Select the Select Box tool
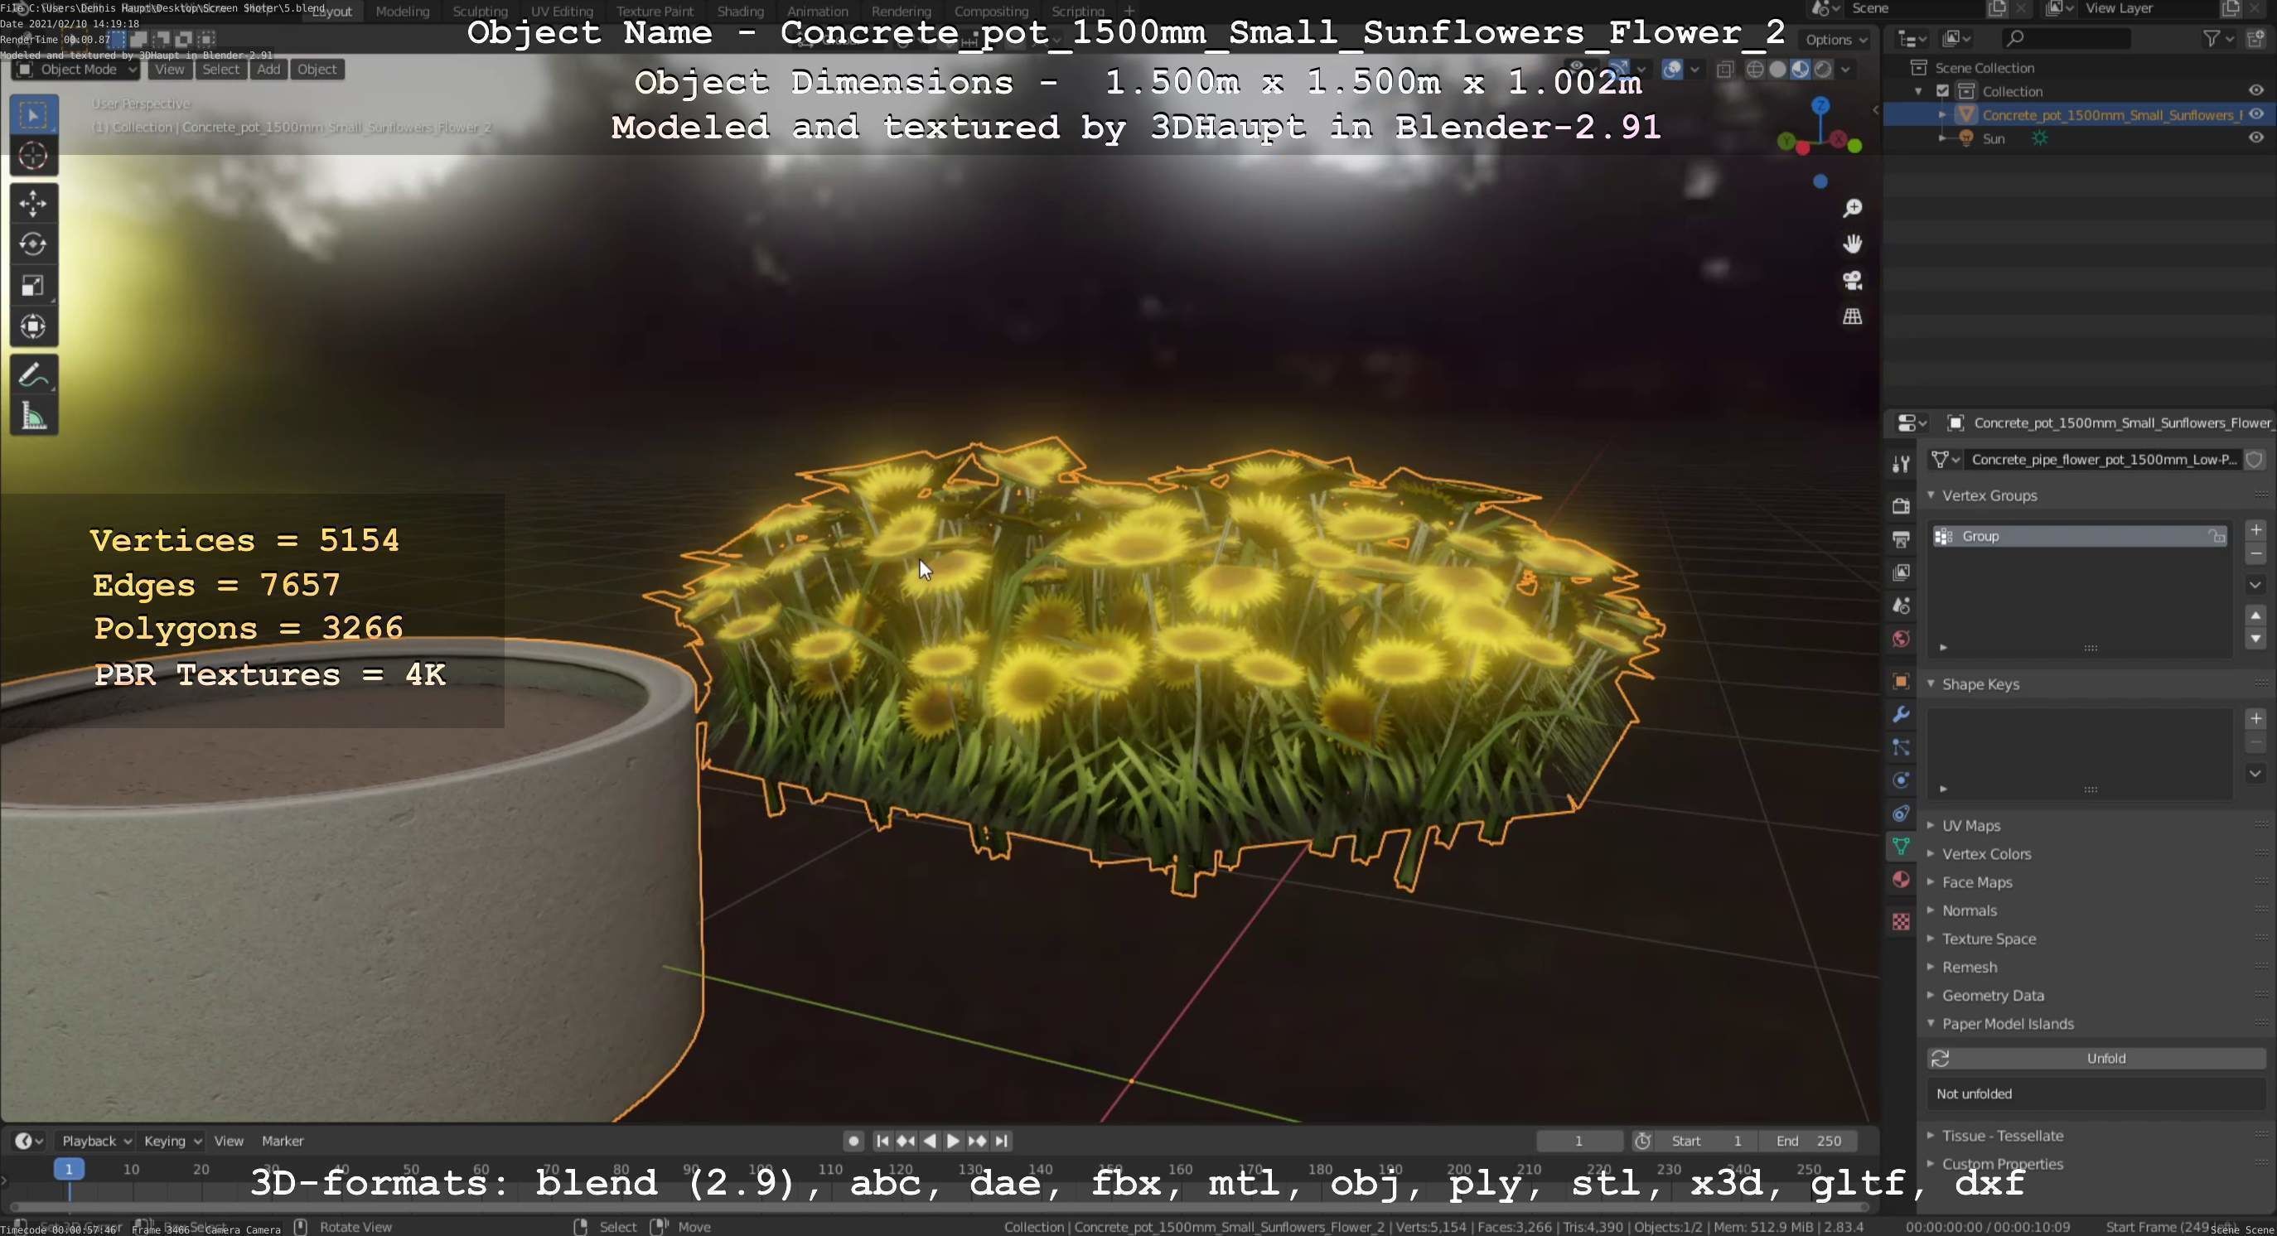The width and height of the screenshot is (2277, 1236). [x=34, y=115]
